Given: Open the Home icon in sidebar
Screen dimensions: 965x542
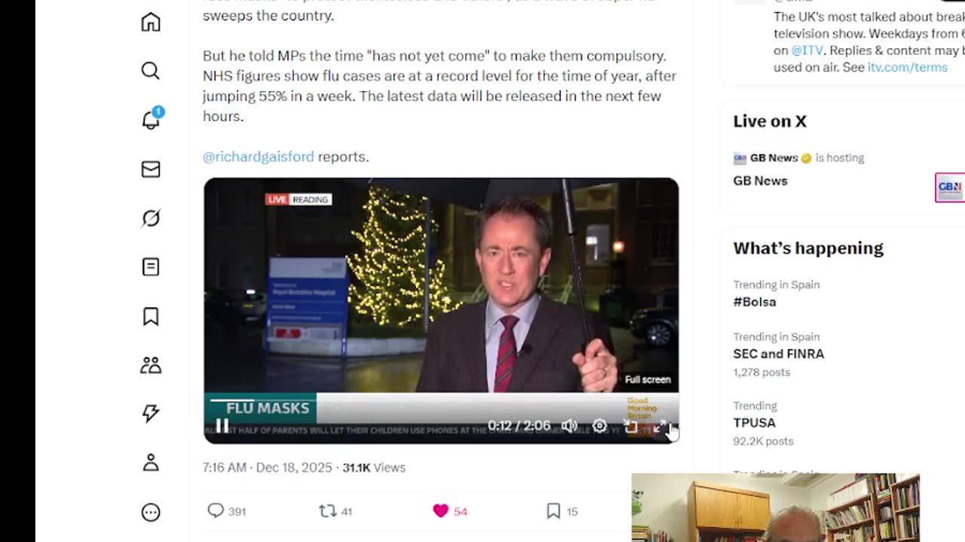Looking at the screenshot, I should click(151, 22).
